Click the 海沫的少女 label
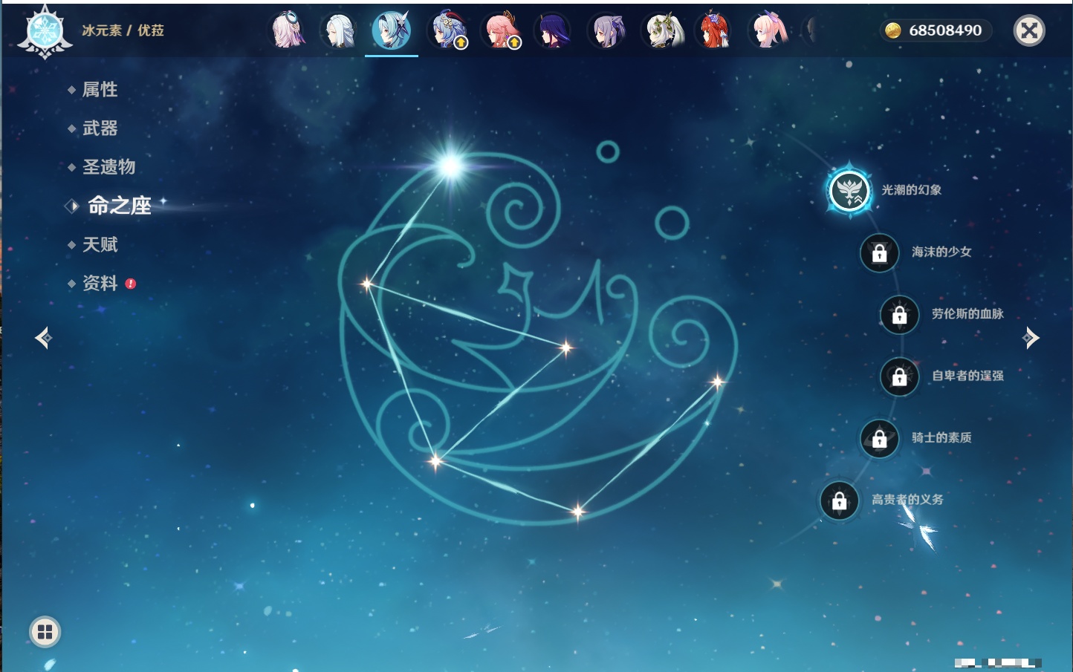Image resolution: width=1073 pixels, height=672 pixels. [x=941, y=252]
